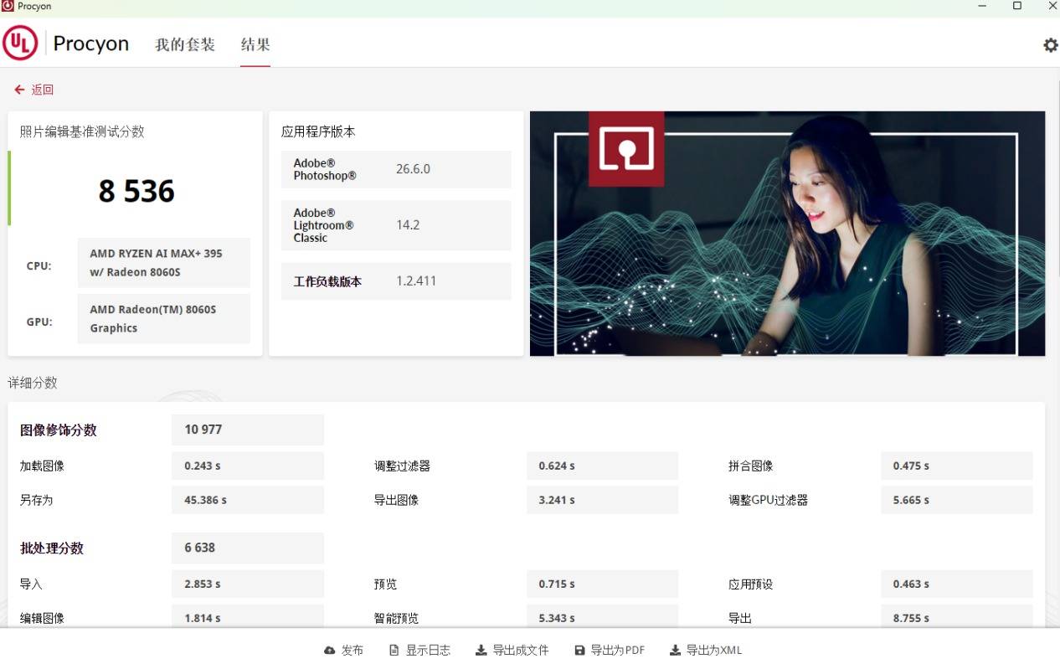This screenshot has height=664, width=1060.
Task: Click the AMD RYZEN AI MAX+ 395 CPU field
Action: pyautogui.click(x=164, y=262)
